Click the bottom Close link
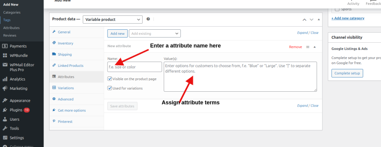381x147 pixels. coord(314,105)
